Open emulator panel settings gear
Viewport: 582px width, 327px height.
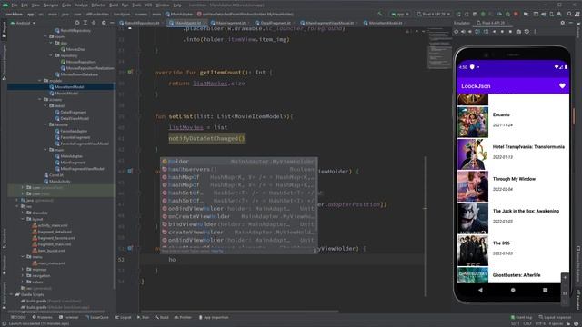[x=562, y=23]
